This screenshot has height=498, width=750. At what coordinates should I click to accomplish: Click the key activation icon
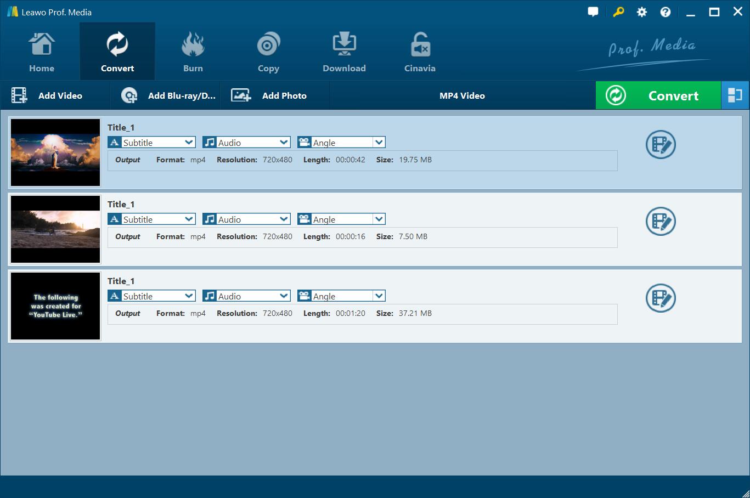click(x=618, y=12)
